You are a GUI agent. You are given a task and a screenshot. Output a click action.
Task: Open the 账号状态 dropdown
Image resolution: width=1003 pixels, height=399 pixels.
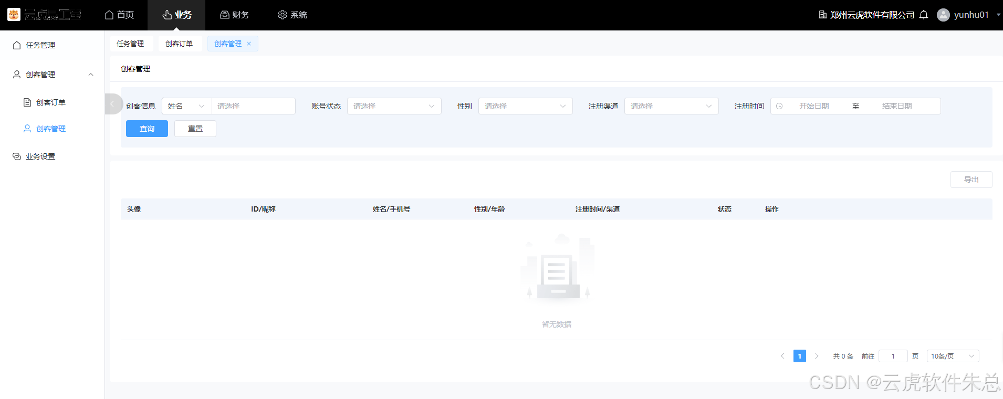[394, 106]
